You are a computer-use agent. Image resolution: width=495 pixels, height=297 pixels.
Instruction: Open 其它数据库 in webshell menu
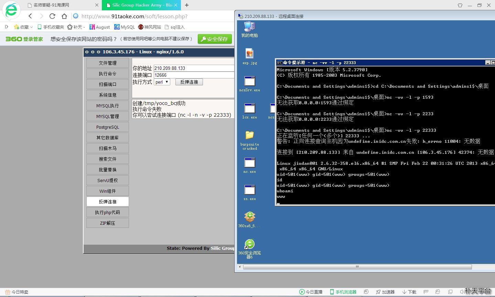[108, 138]
